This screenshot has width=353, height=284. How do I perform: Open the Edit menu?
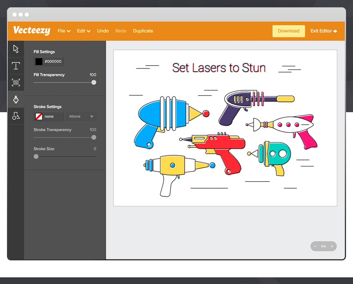pos(83,31)
